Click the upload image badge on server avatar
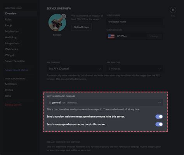 click(x=64, y=16)
